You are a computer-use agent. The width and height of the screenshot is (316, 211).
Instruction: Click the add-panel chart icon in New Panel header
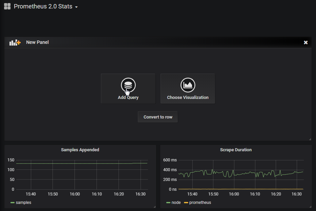click(x=15, y=43)
